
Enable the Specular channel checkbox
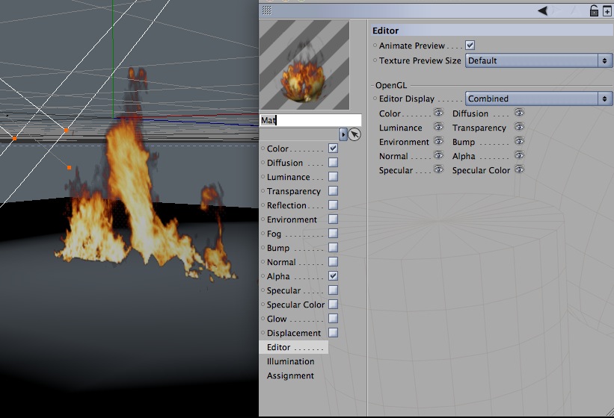pyautogui.click(x=334, y=290)
